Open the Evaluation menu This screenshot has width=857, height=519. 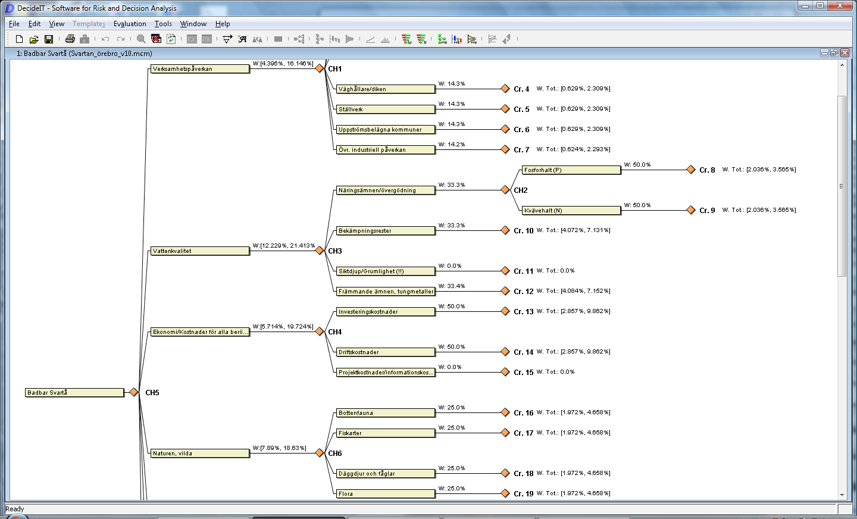[x=130, y=24]
